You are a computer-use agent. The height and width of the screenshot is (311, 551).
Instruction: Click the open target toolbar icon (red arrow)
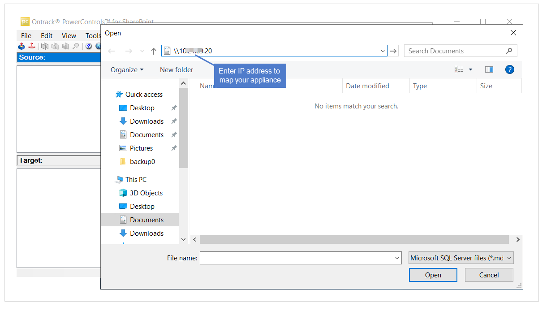[32, 46]
